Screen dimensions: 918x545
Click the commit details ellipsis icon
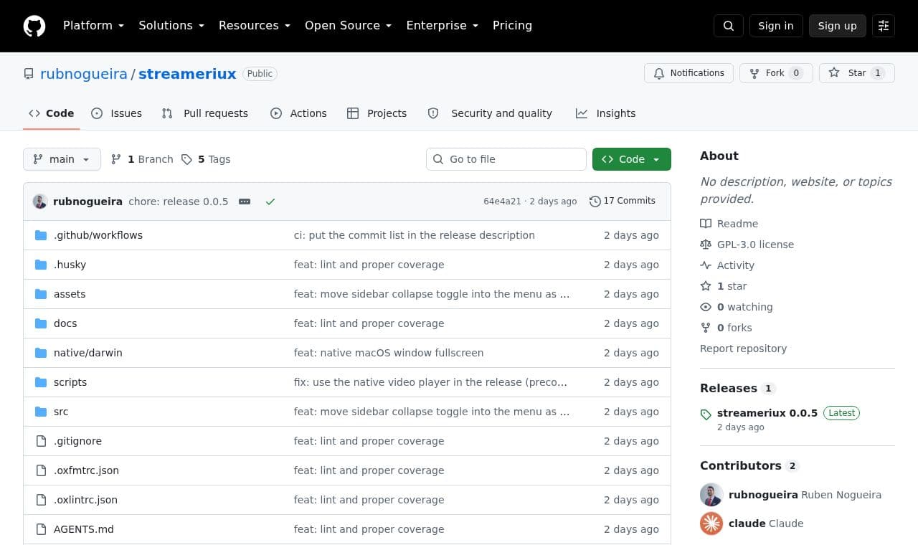tap(245, 202)
